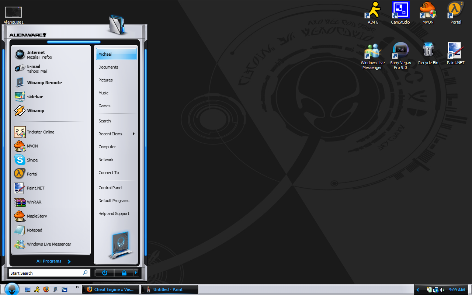Expand the Recent Items submenu

[110, 133]
